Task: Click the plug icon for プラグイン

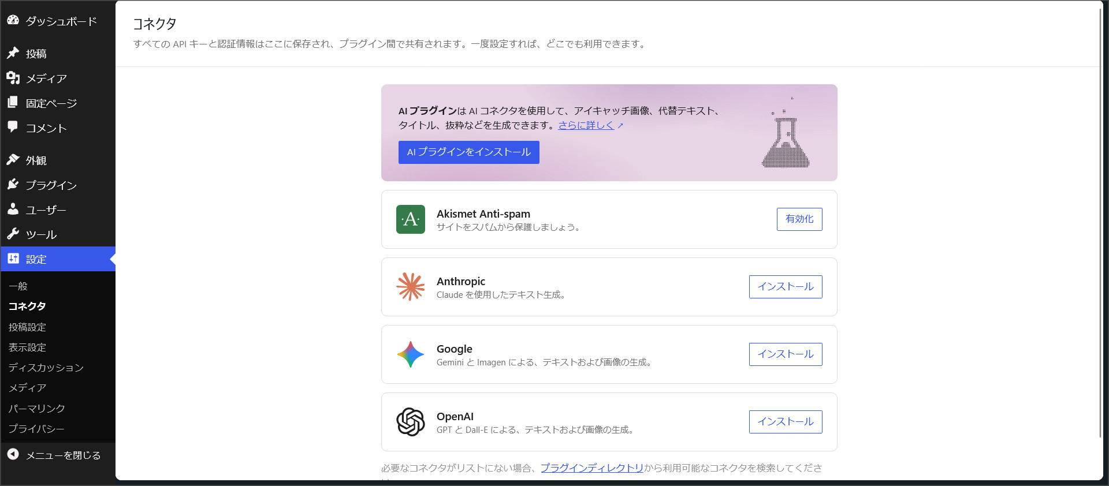Action: click(13, 185)
